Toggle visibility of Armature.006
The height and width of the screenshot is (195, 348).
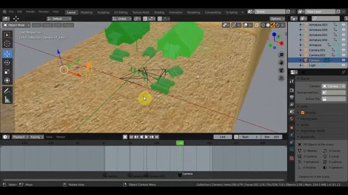[344, 40]
